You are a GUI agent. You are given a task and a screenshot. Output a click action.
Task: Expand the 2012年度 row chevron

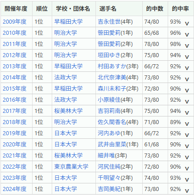[x=187, y=57]
